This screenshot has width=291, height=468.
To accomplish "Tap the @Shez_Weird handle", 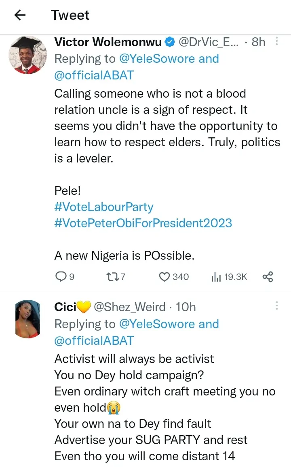I will tap(129, 307).
